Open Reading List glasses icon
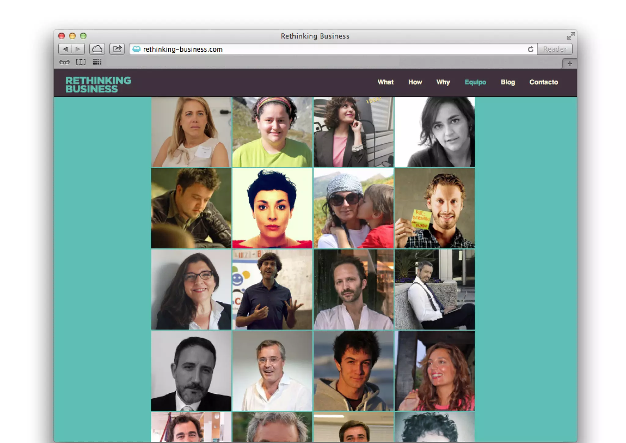 pos(64,62)
